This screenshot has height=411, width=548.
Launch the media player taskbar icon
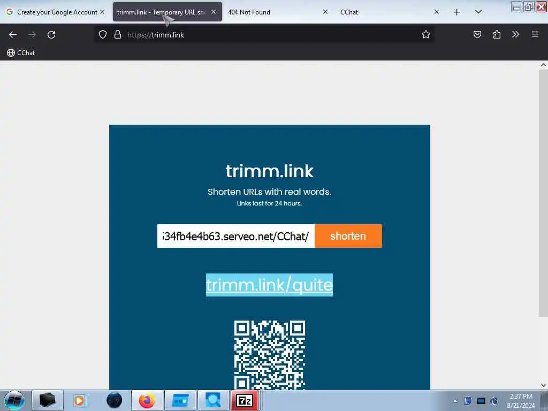pos(80,400)
